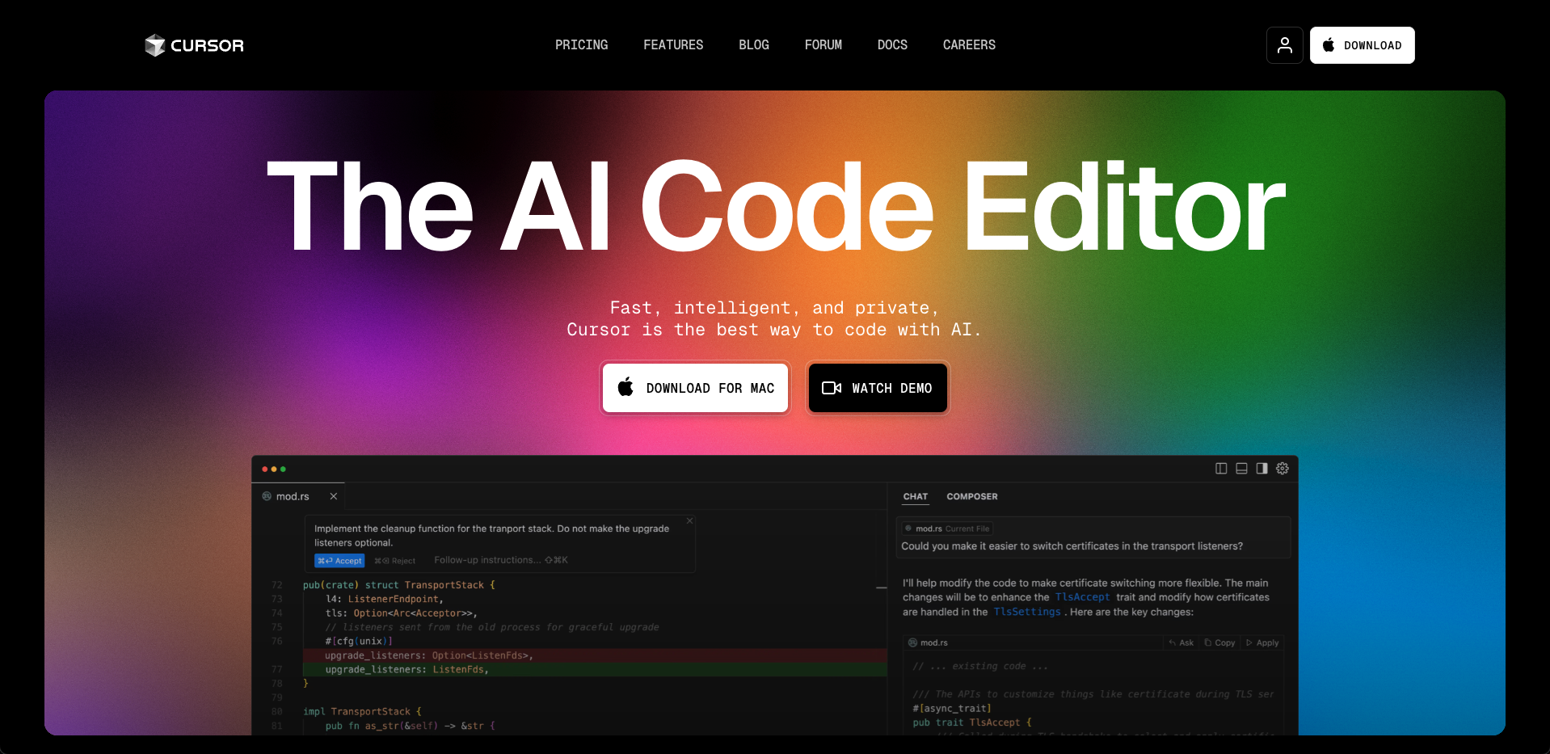Click the green window maximize dot

tap(283, 469)
